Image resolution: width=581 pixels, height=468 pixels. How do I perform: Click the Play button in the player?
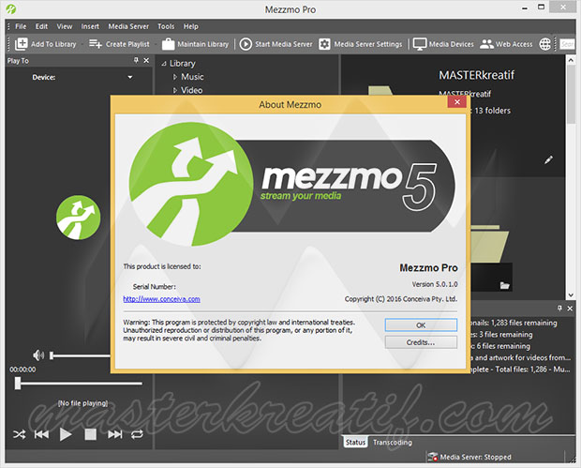tap(66, 434)
